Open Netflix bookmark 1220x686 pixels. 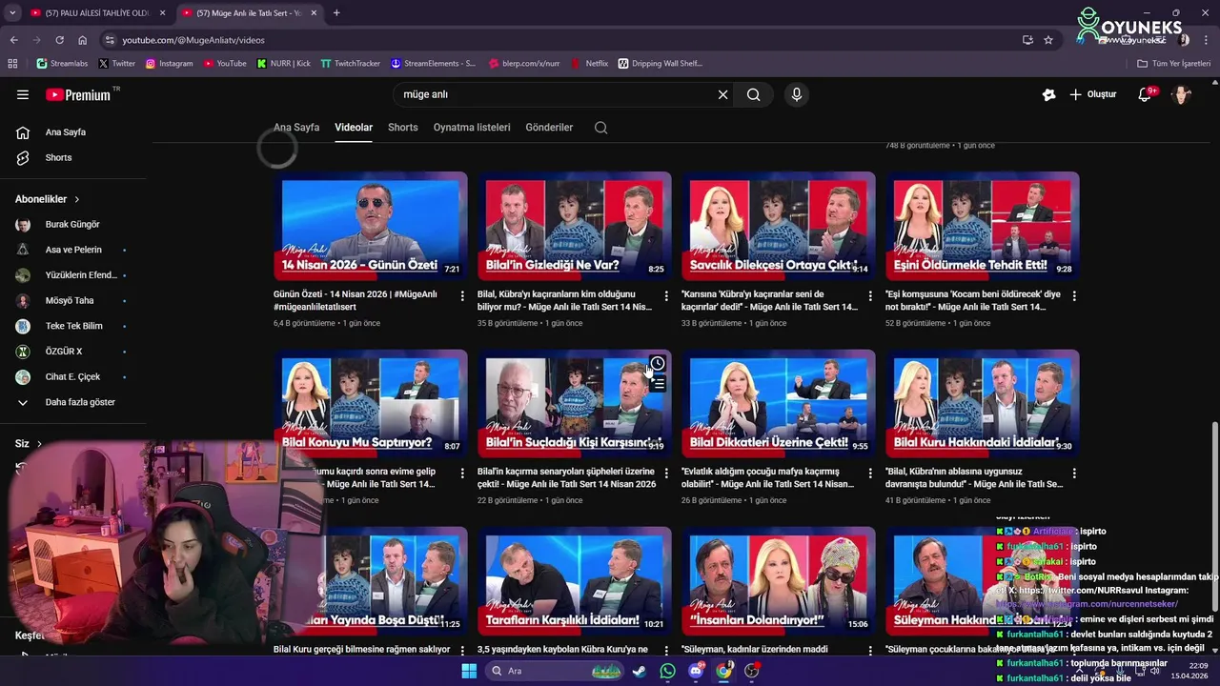coord(590,64)
